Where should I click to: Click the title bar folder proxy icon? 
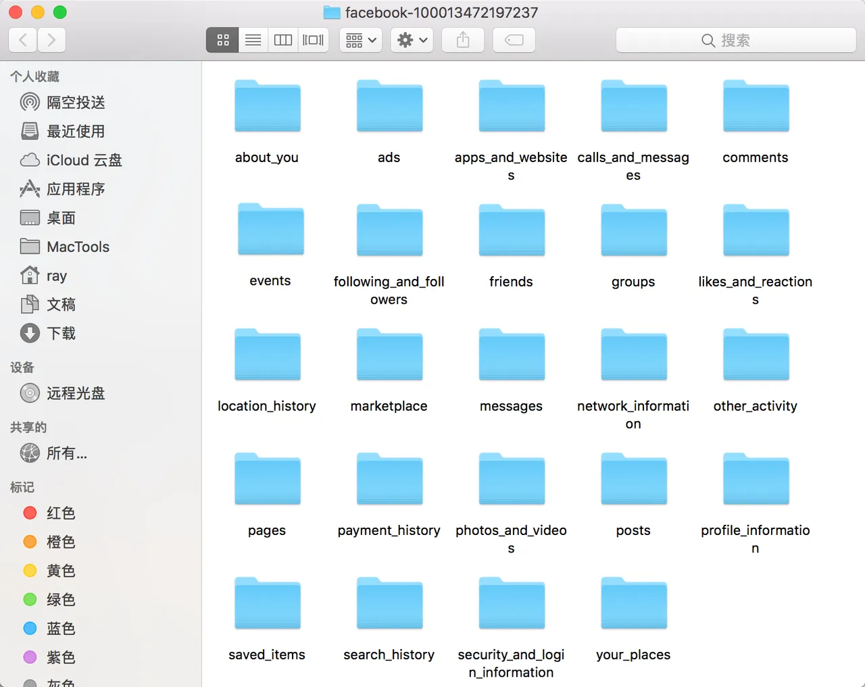[332, 12]
